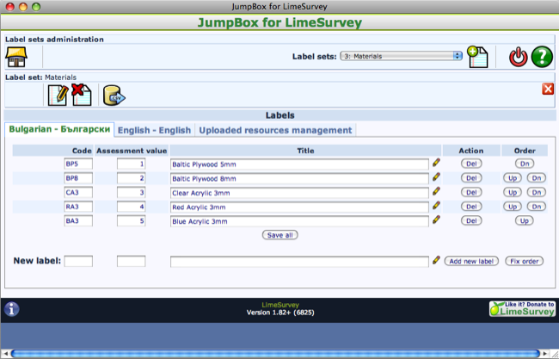
Task: Click the Add new label button
Action: [x=471, y=261]
